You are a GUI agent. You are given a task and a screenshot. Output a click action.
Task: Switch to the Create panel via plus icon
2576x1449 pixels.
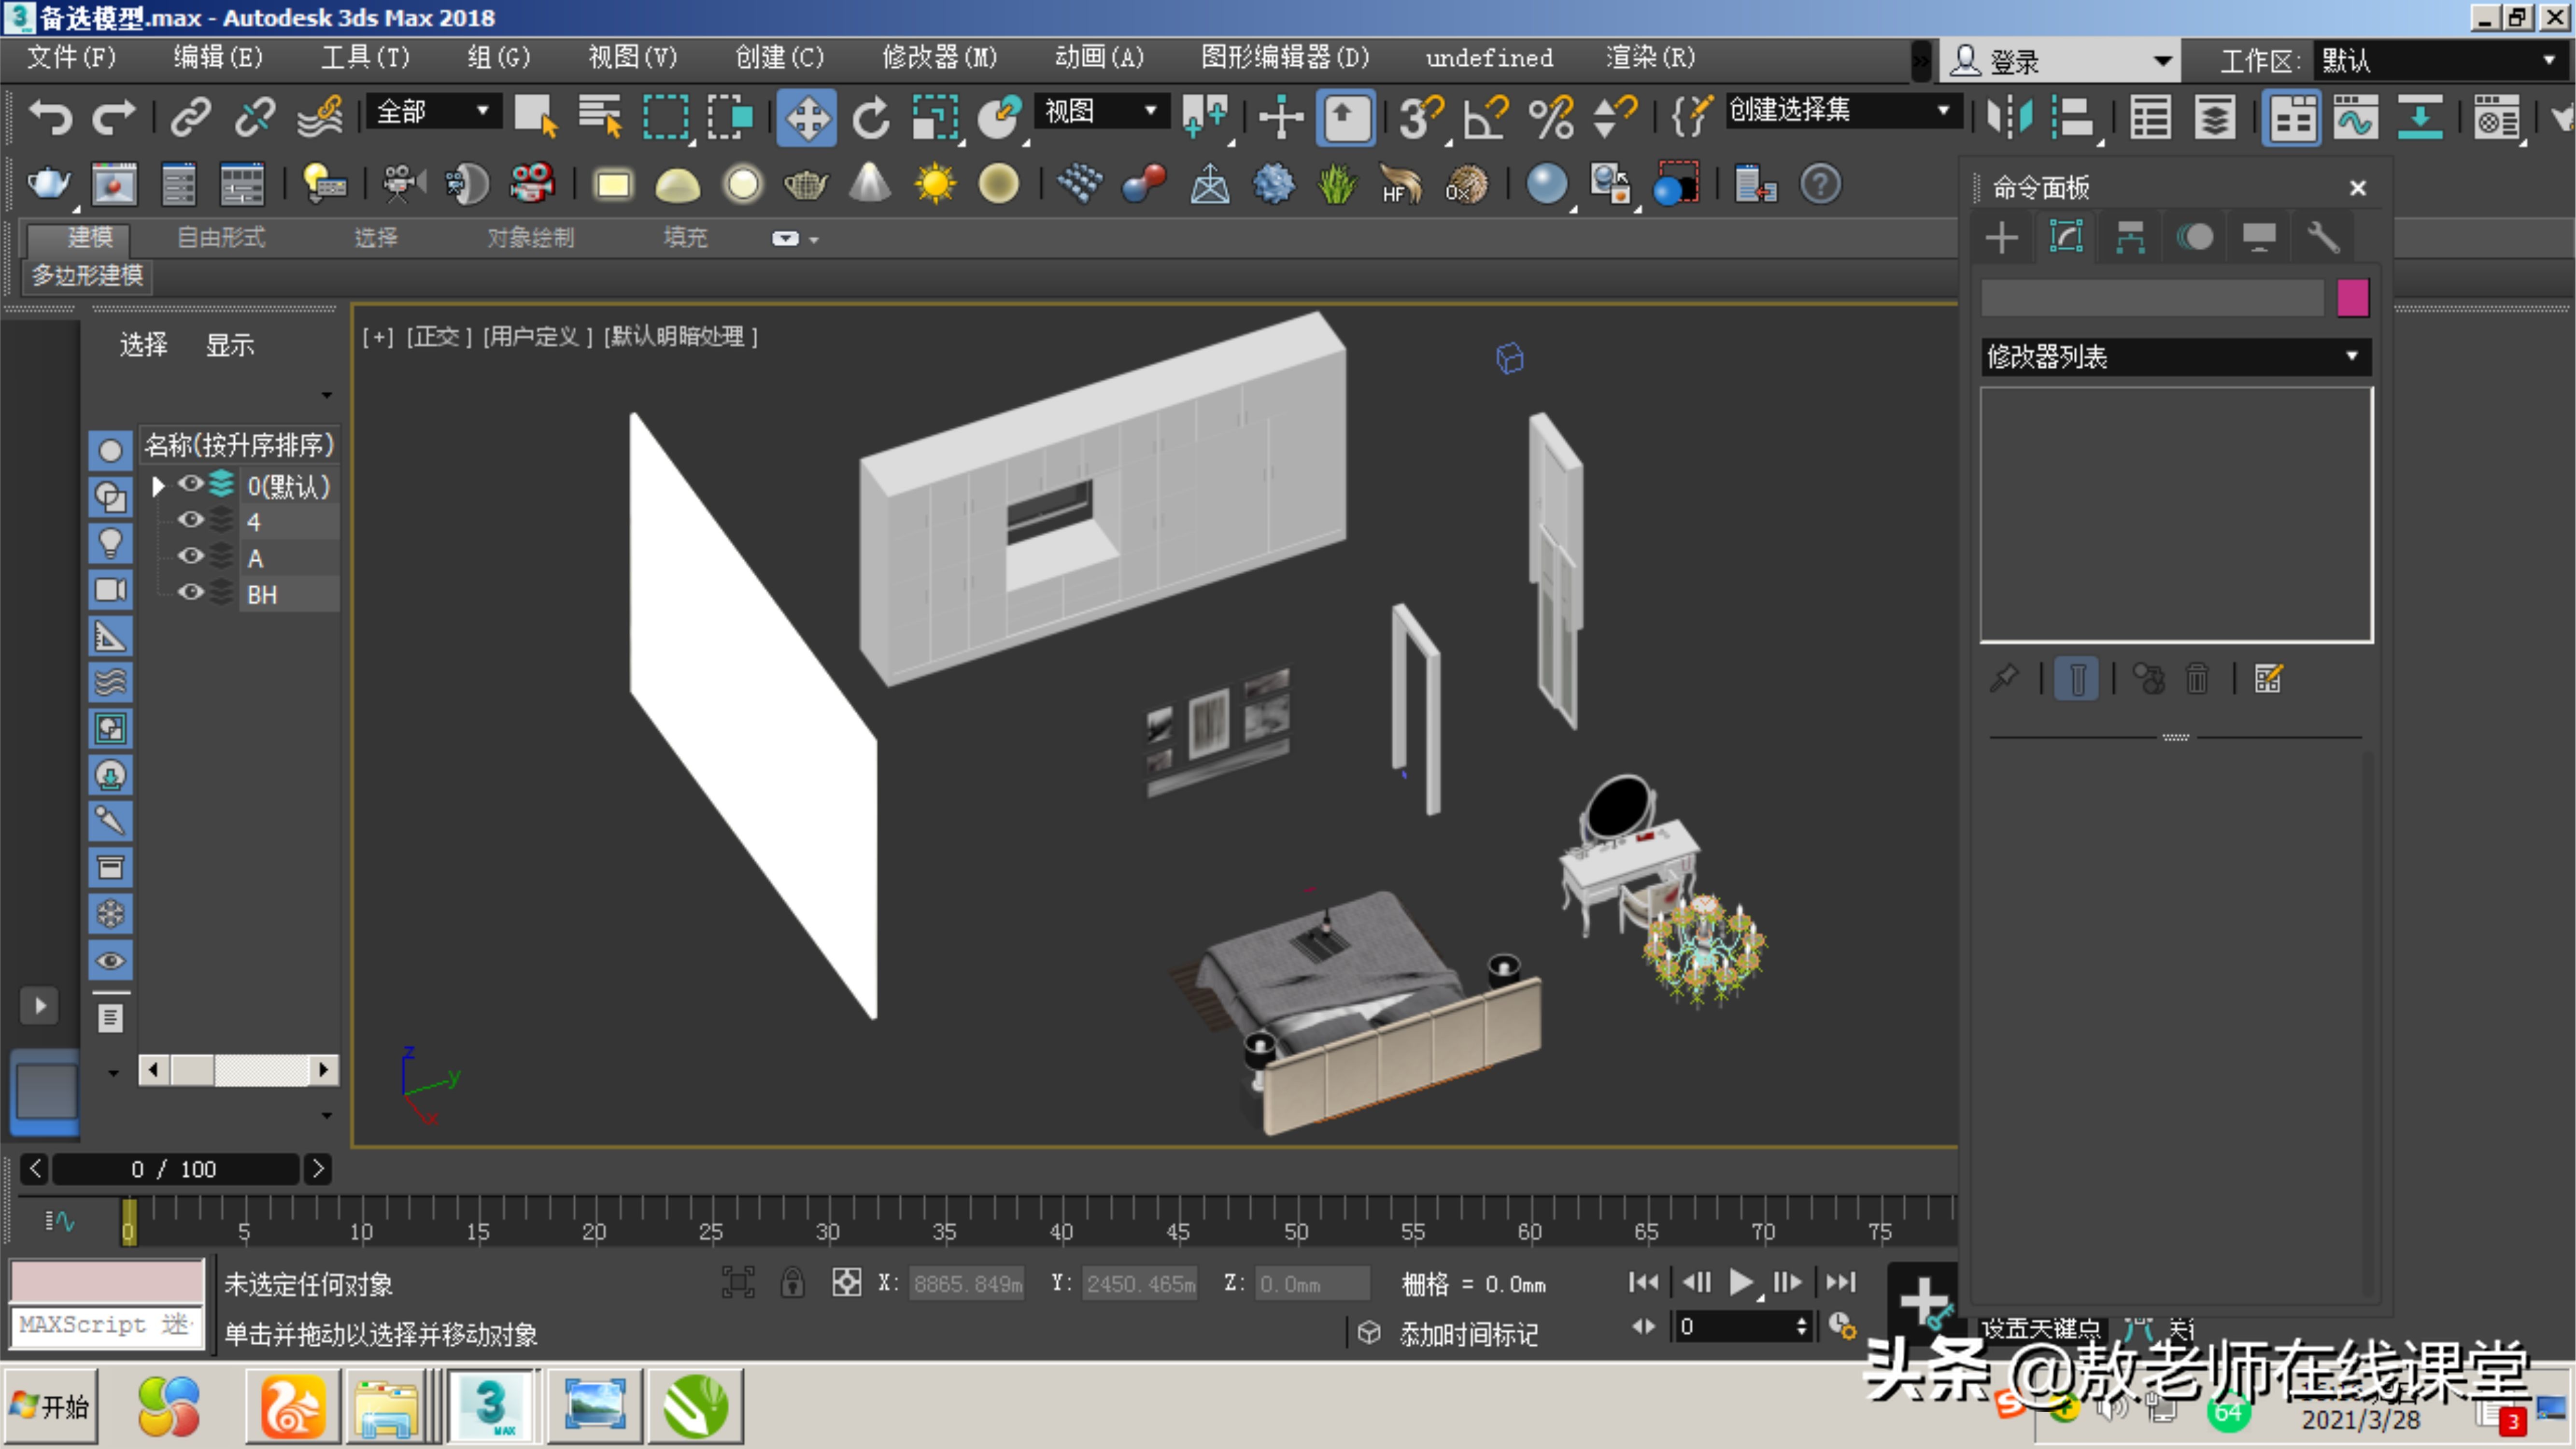(2002, 238)
